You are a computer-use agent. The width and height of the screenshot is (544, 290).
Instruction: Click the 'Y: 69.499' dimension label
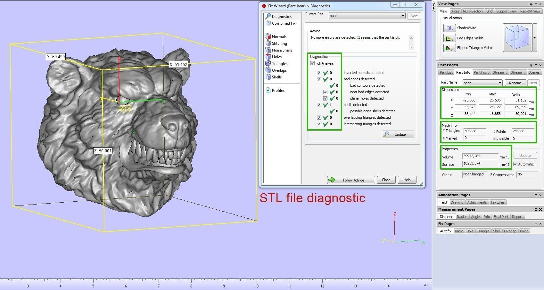click(56, 57)
